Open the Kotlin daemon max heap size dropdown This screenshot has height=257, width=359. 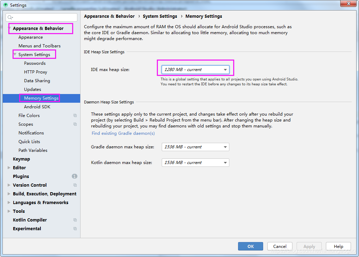click(x=195, y=163)
